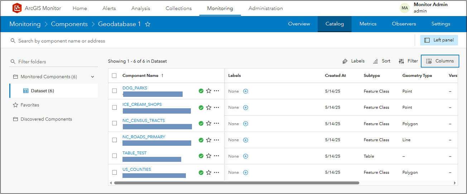
Task: Click the green status icon for TABLE_TEST
Action: point(201,156)
